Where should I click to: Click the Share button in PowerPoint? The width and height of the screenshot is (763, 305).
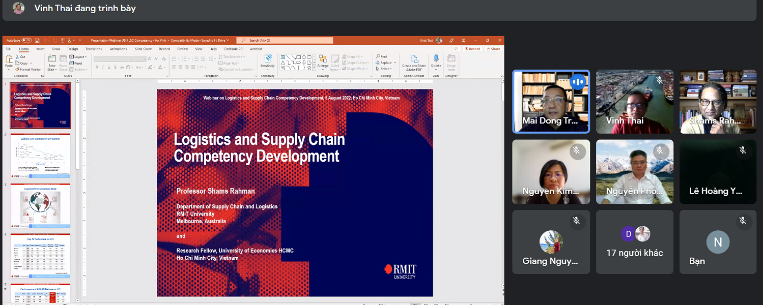[493, 49]
